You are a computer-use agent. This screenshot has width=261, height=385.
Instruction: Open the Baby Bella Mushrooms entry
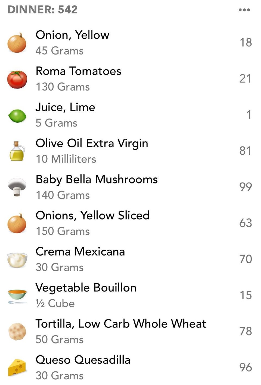130,187
